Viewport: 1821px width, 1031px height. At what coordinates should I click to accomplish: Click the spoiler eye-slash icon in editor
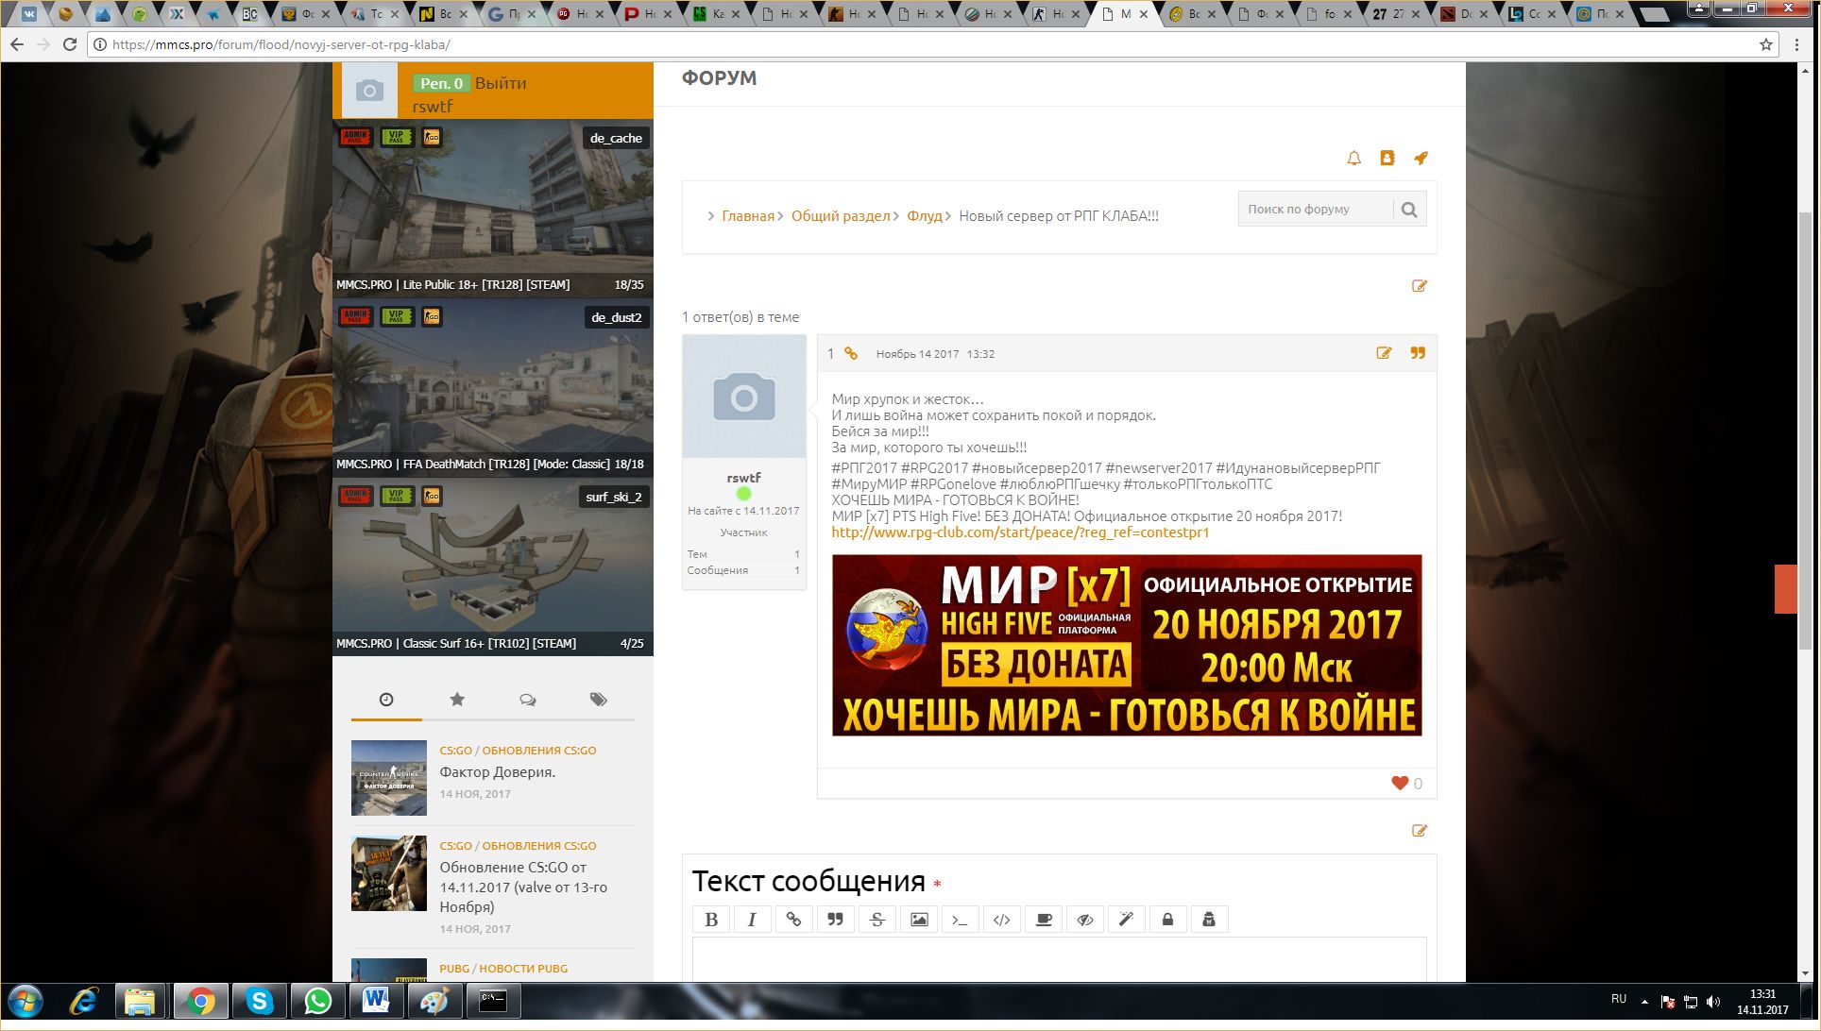coord(1084,920)
